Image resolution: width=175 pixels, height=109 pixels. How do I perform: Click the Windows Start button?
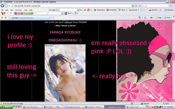(6, 107)
